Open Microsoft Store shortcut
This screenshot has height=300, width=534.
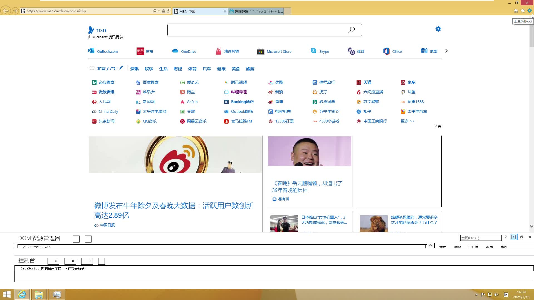click(274, 51)
